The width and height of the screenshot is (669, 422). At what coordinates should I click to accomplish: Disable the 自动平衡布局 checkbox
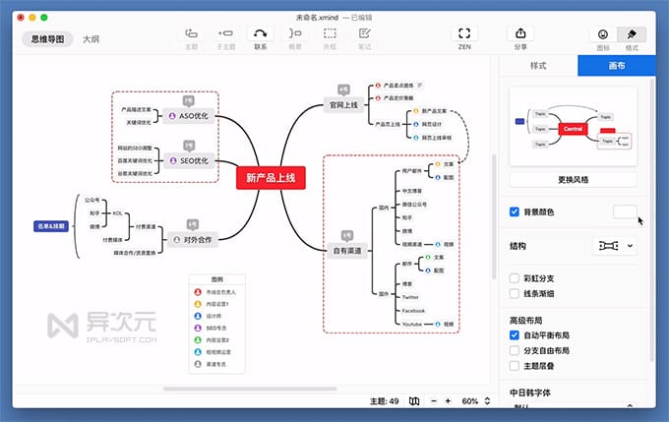point(515,335)
